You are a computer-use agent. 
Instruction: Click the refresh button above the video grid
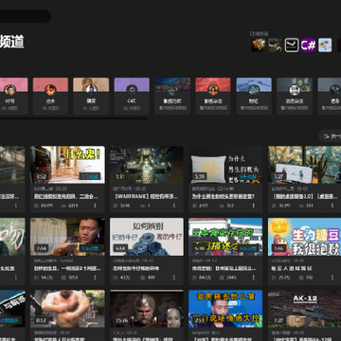coord(331,136)
